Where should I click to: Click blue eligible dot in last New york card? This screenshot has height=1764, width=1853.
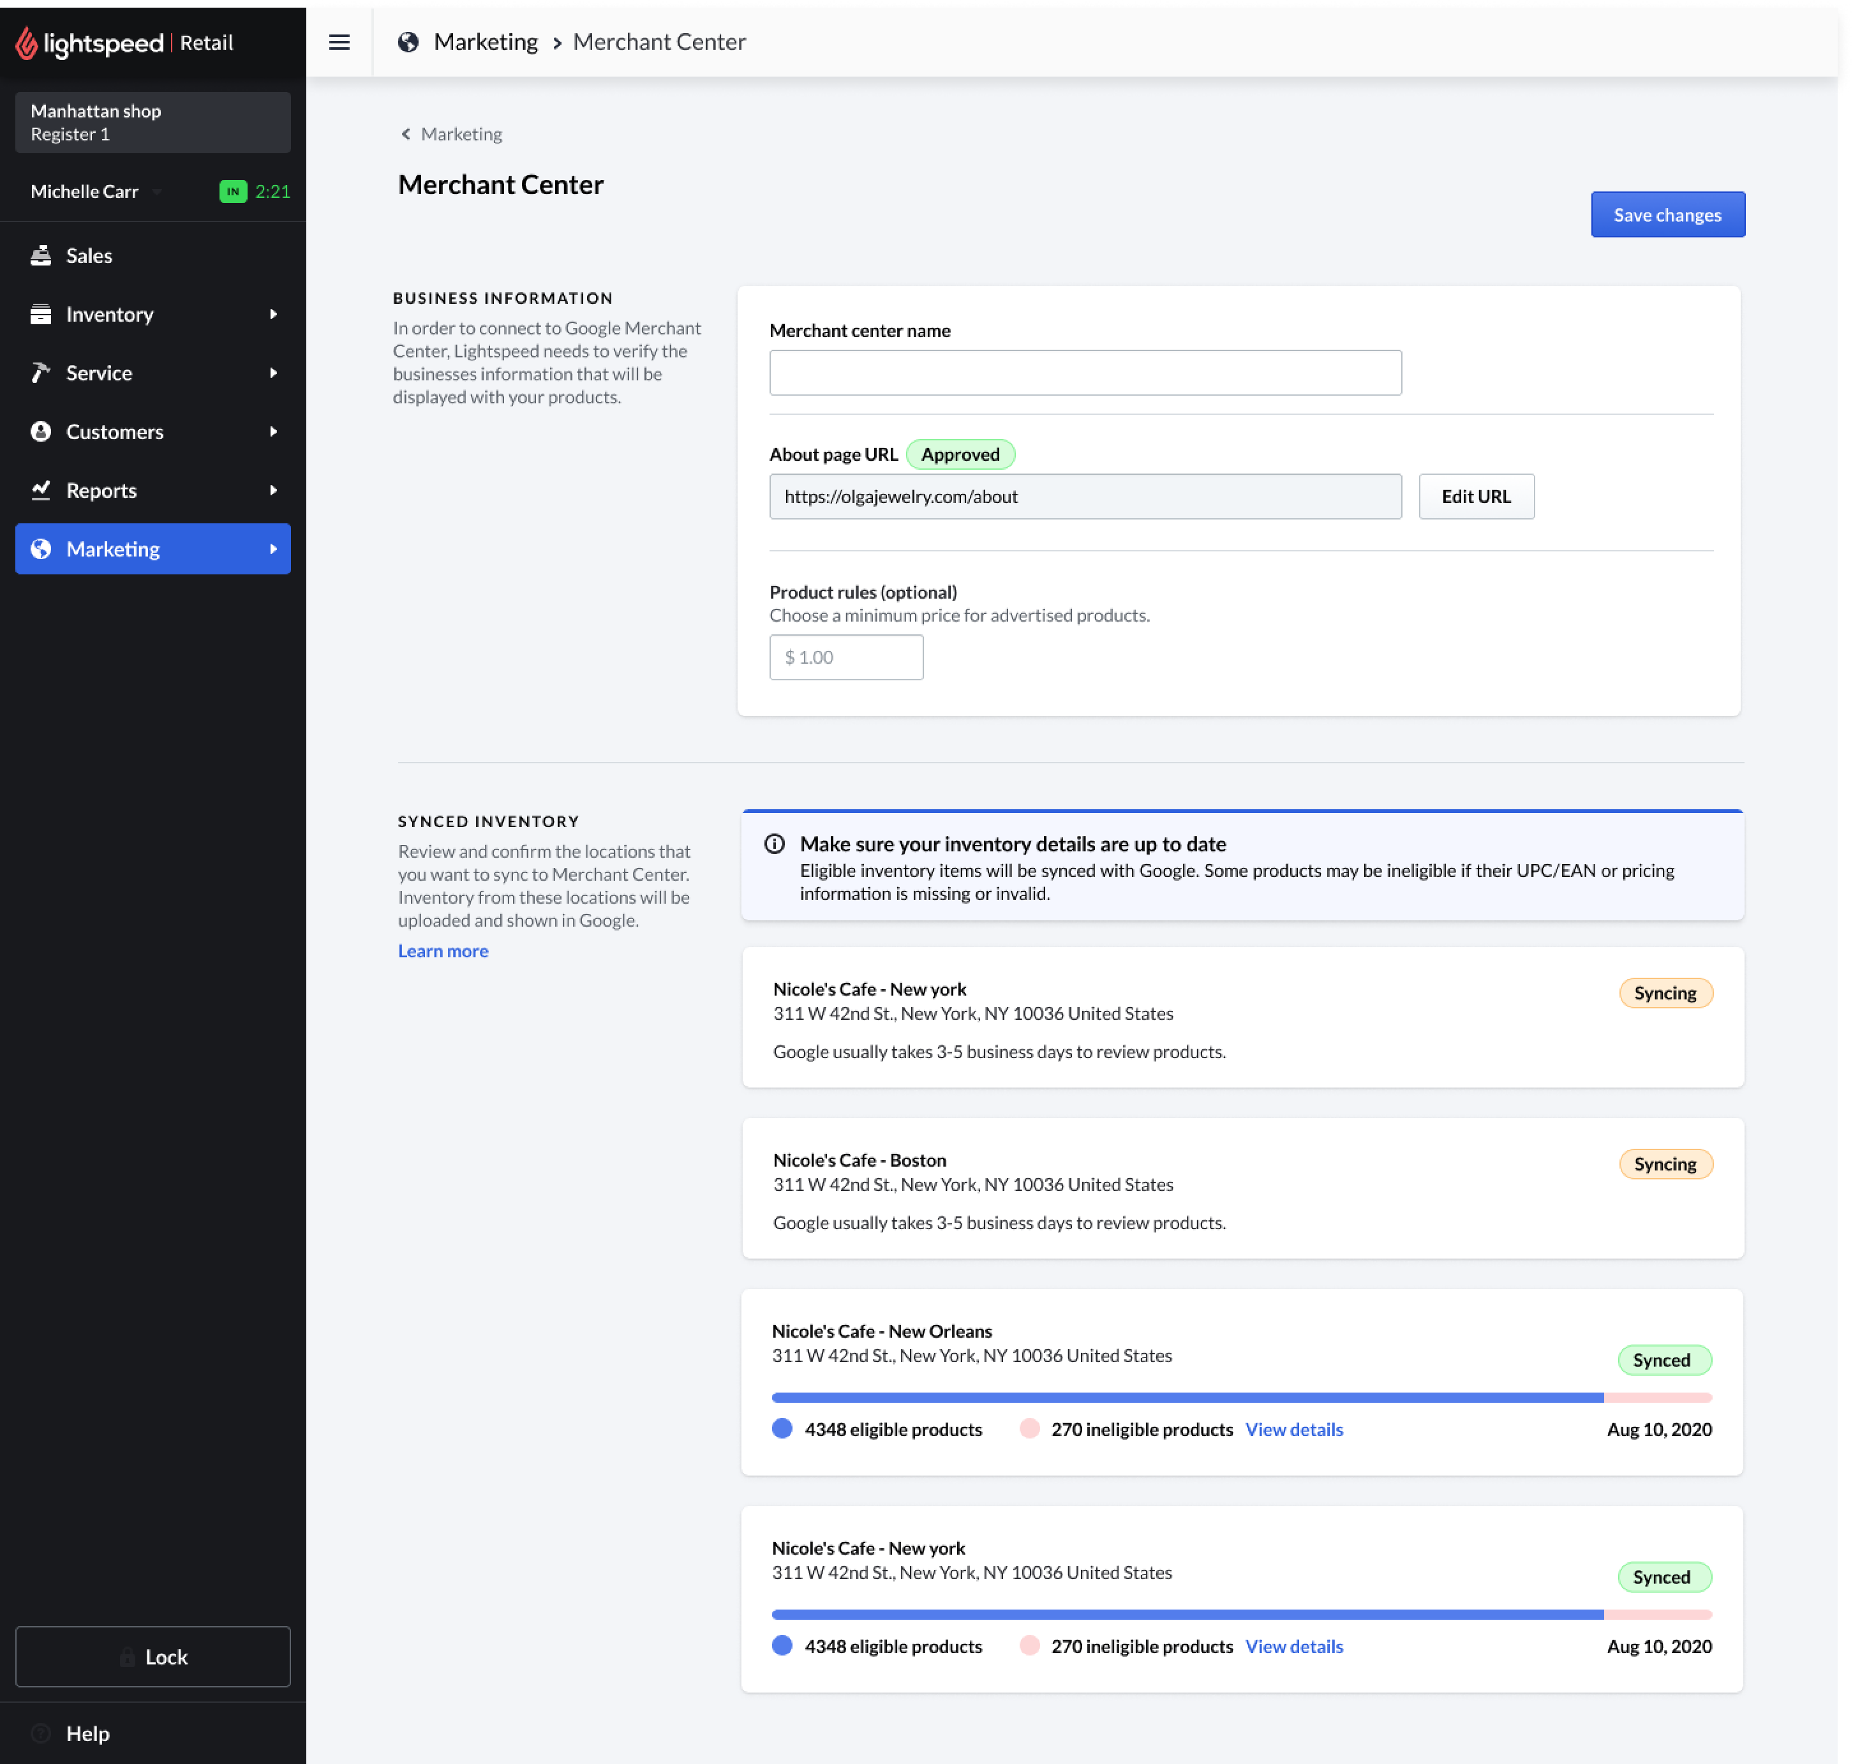(782, 1647)
